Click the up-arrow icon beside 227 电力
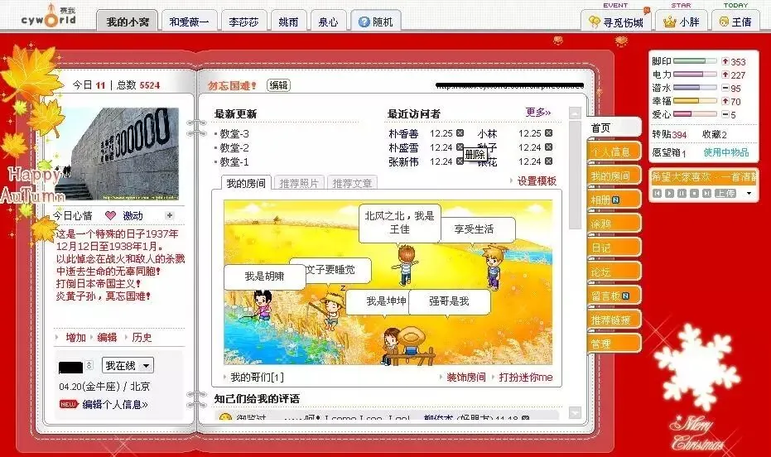The width and height of the screenshot is (771, 457). [725, 75]
